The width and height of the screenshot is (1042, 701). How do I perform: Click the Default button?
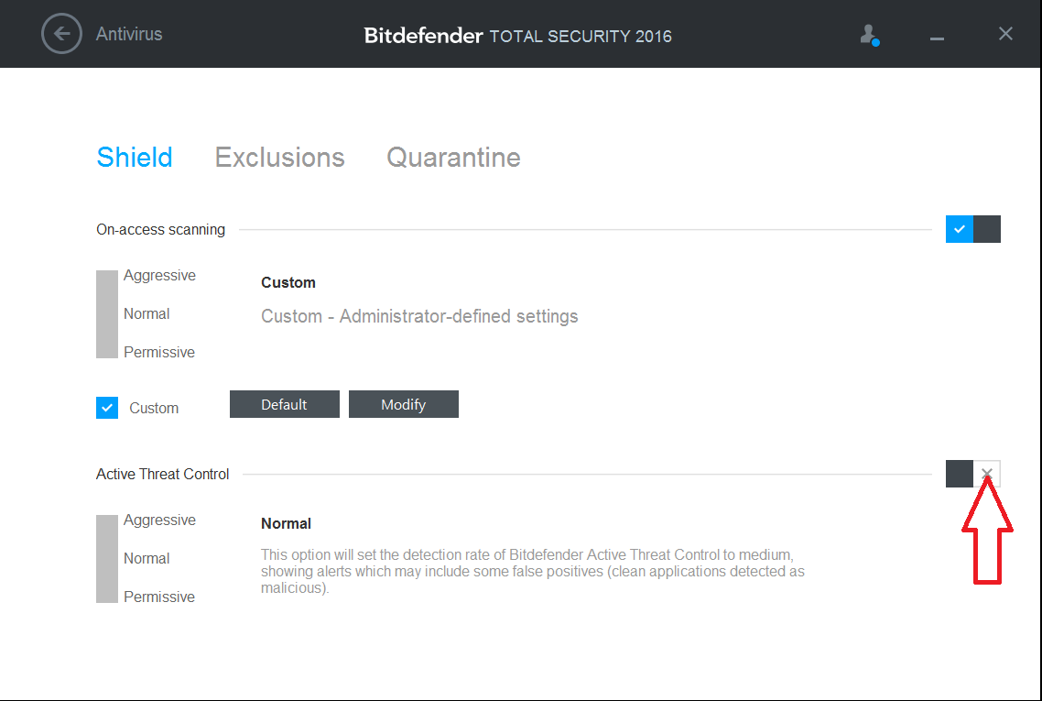tap(285, 404)
